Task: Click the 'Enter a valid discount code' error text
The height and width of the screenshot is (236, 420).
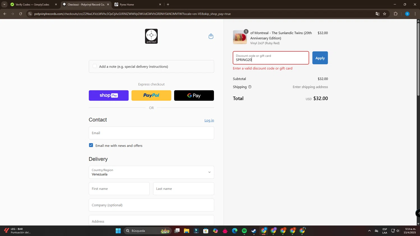Action: [x=263, y=68]
